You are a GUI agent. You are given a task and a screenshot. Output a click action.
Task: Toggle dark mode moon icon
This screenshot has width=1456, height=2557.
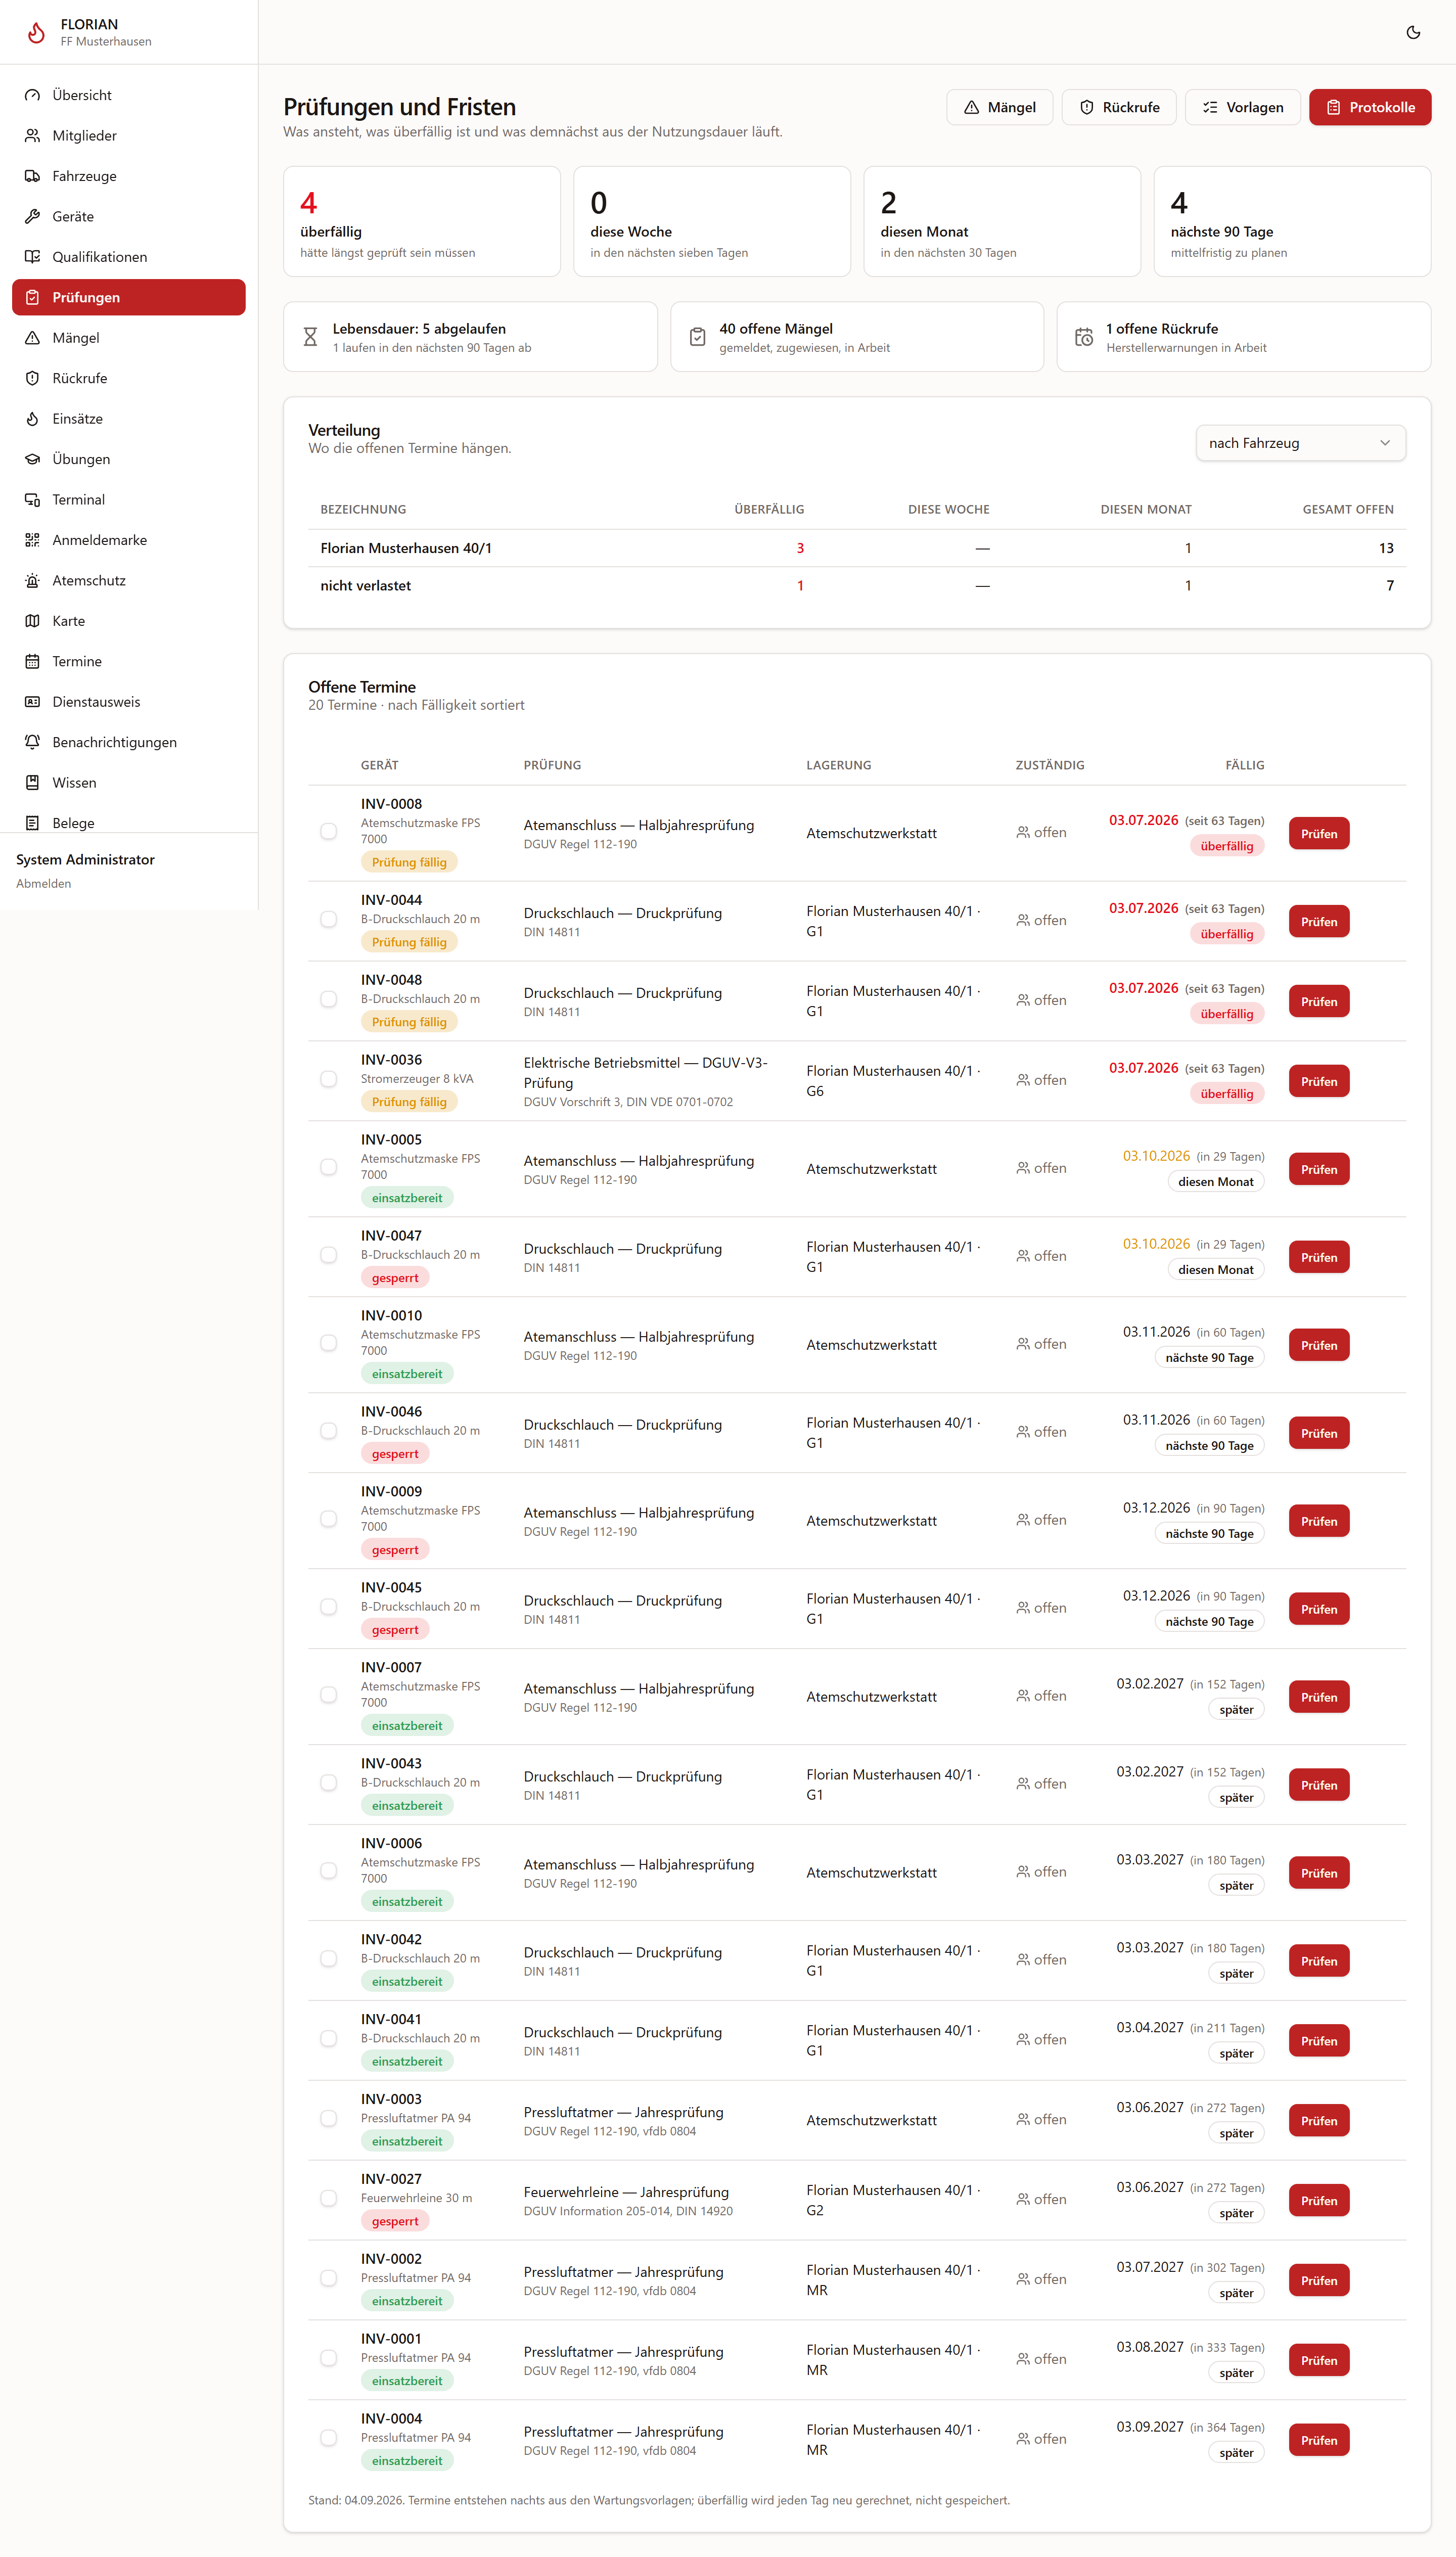pos(1413,32)
